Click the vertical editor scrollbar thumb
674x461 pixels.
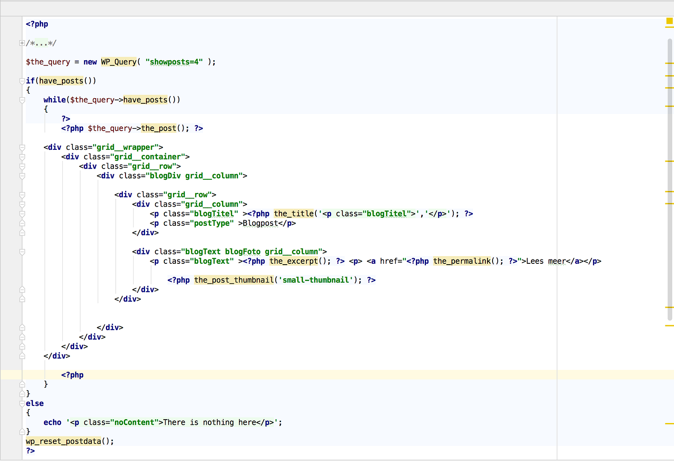670,179
